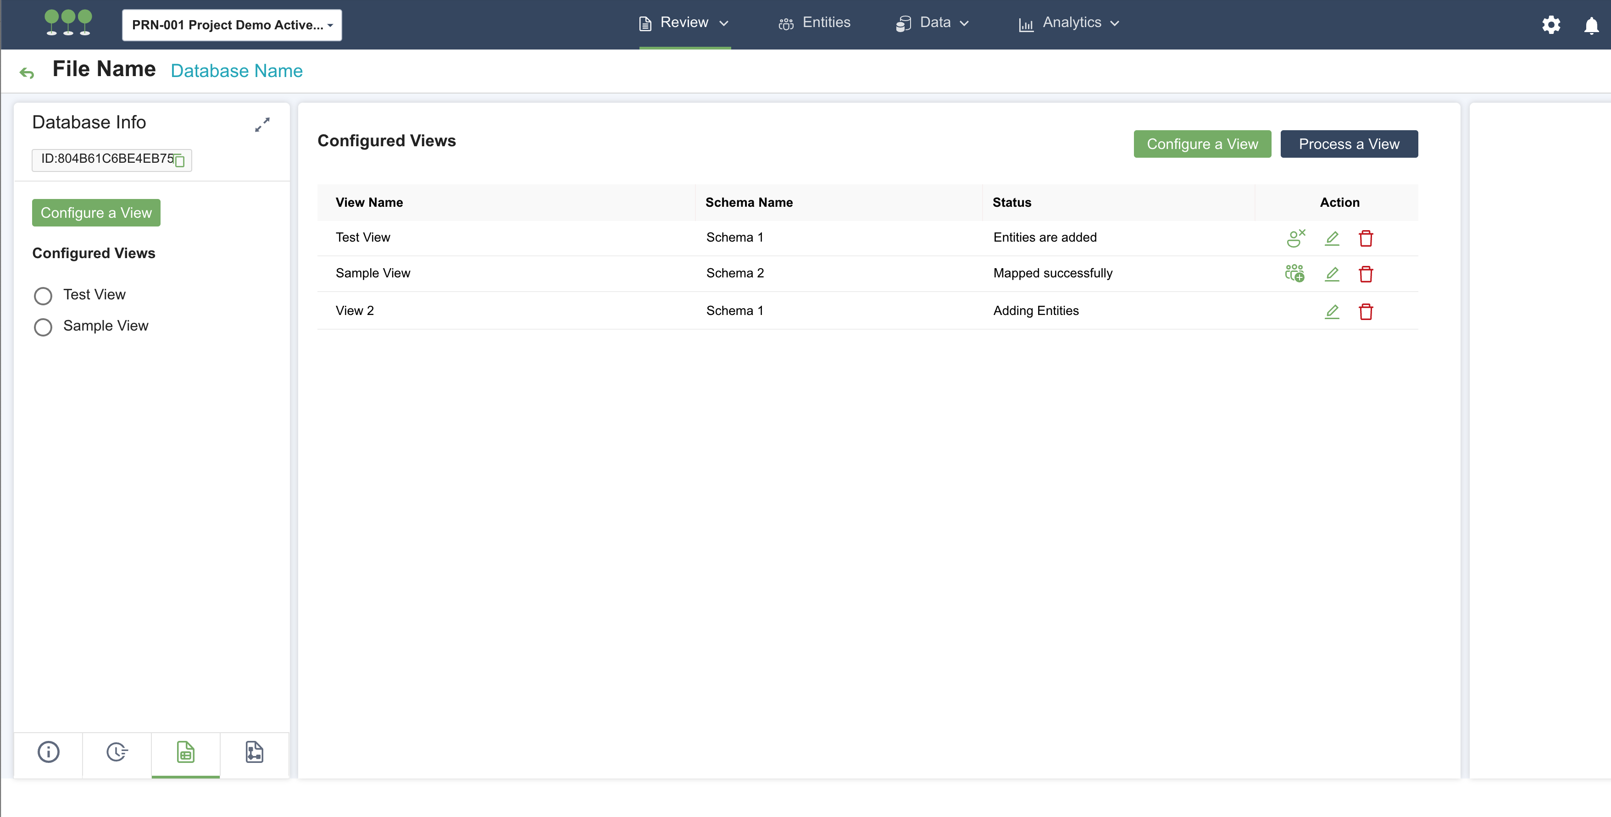Image resolution: width=1611 pixels, height=817 pixels.
Task: Open the schema diagram icon in the sidebar
Action: 254,753
